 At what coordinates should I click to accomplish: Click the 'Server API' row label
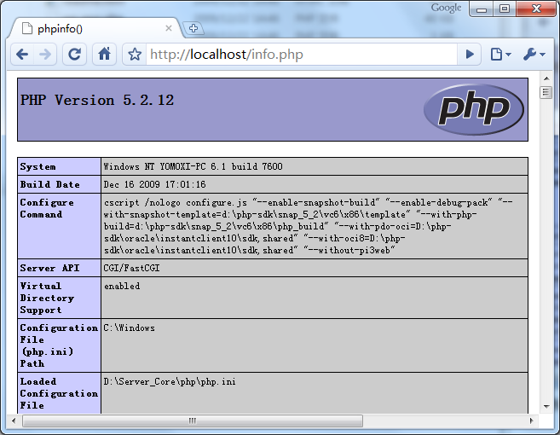(49, 268)
